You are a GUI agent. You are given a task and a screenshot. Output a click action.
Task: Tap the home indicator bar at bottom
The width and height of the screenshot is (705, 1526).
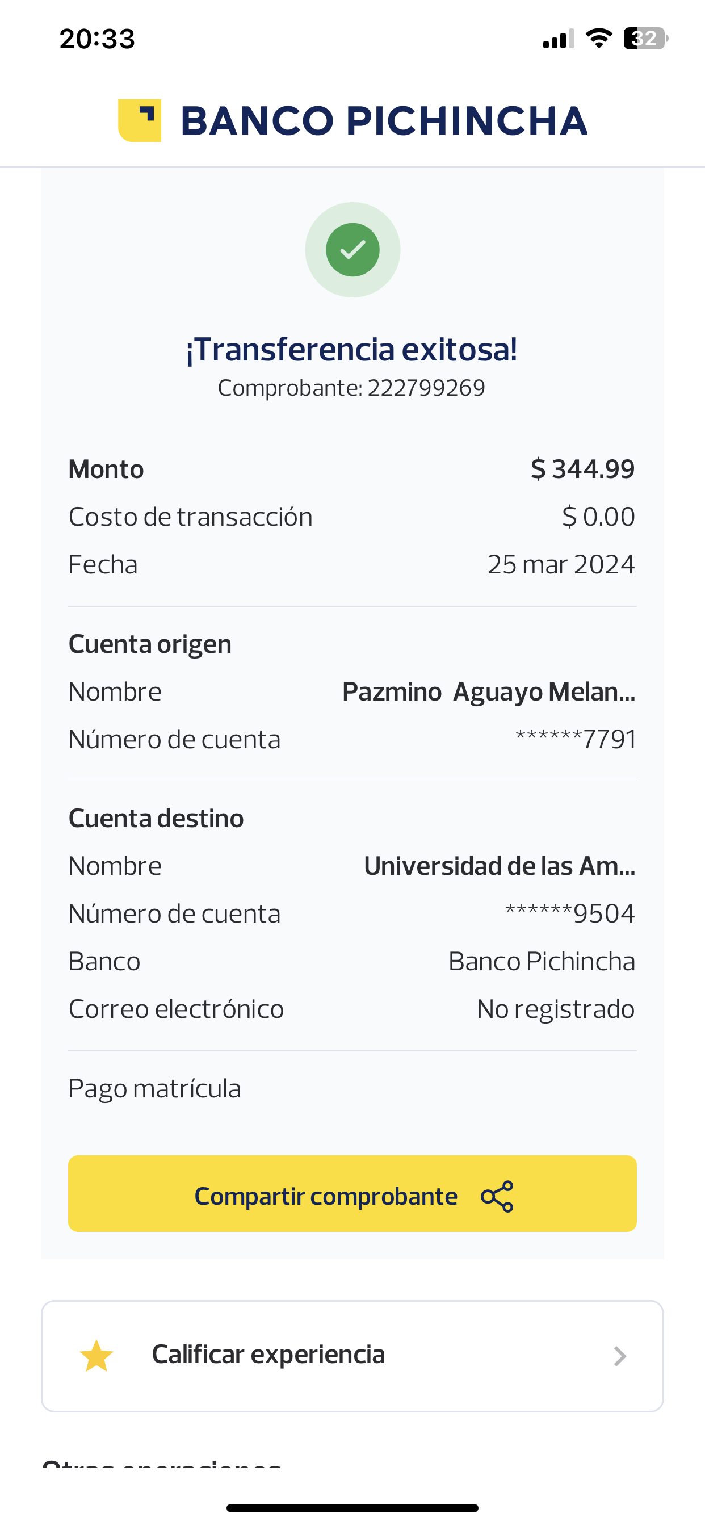[x=352, y=1508]
